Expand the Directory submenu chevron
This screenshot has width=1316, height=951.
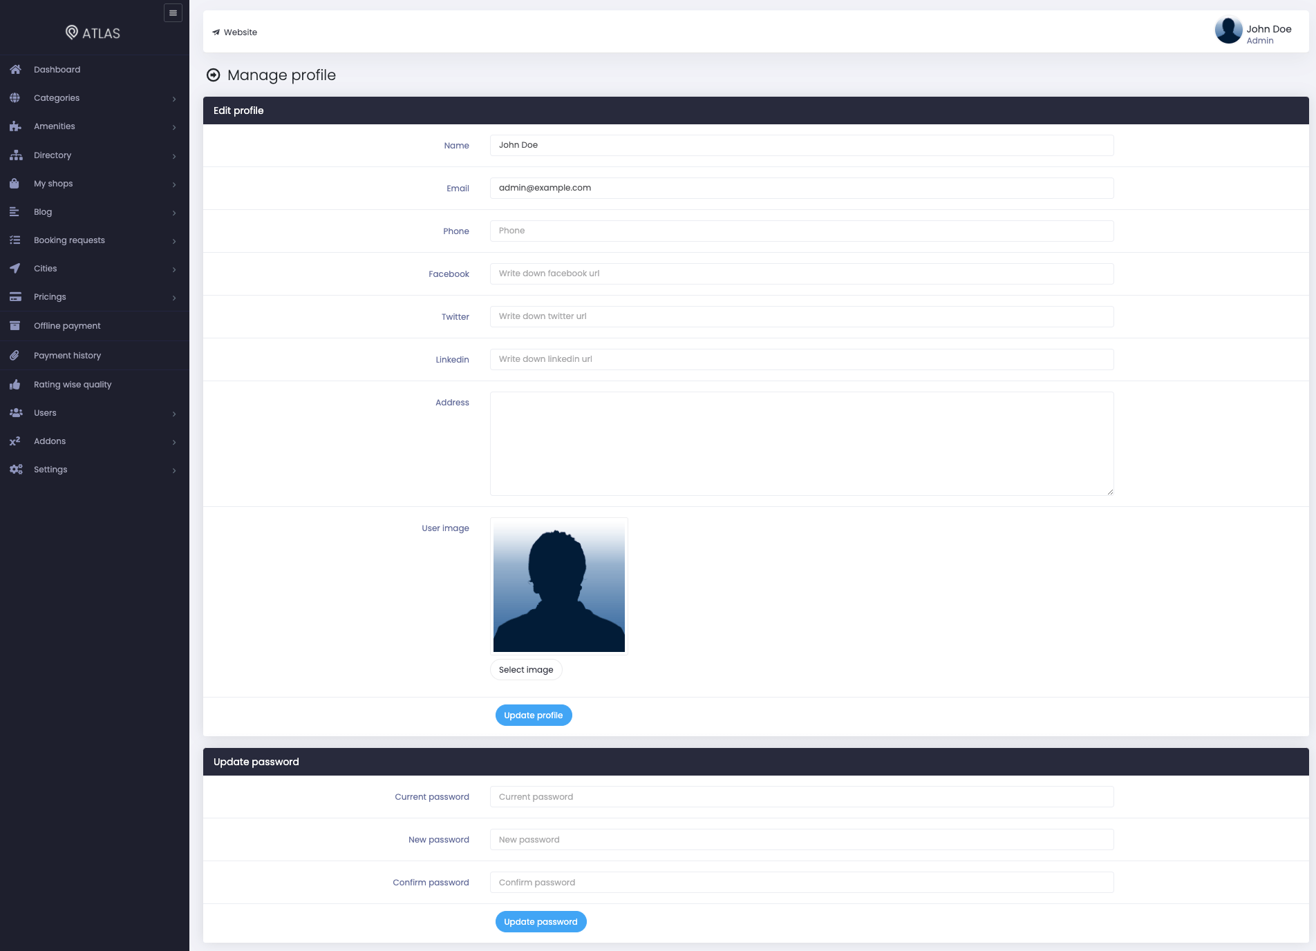coord(174,156)
